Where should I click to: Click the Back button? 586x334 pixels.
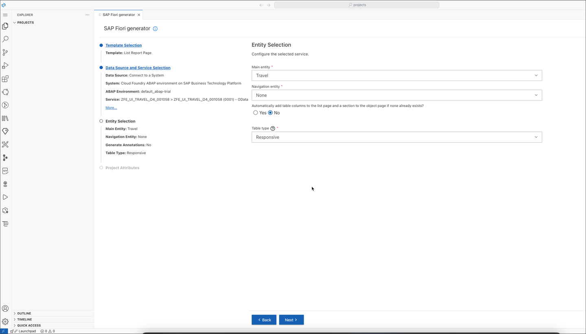click(264, 320)
